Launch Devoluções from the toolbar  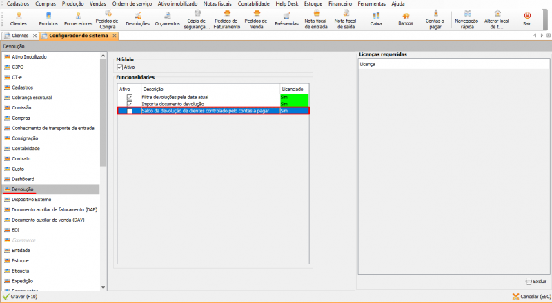pyautogui.click(x=138, y=18)
